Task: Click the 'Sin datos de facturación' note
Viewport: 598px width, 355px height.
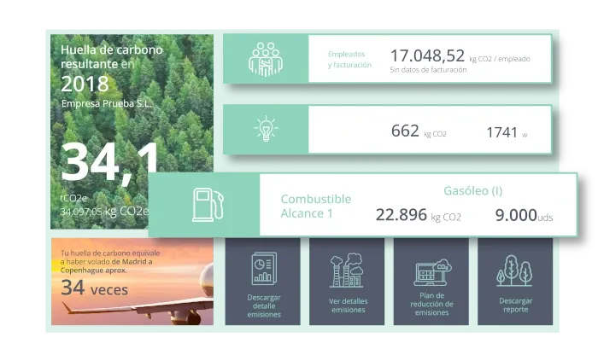Action: pos(428,71)
